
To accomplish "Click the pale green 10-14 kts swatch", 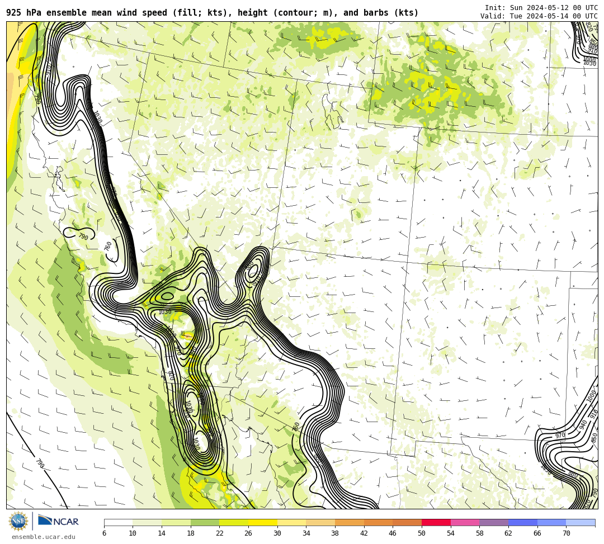I will pyautogui.click(x=147, y=522).
